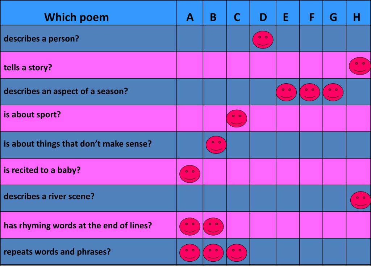Click empty cell under A in describes a person row
This screenshot has height=278, width=371.
190,38
